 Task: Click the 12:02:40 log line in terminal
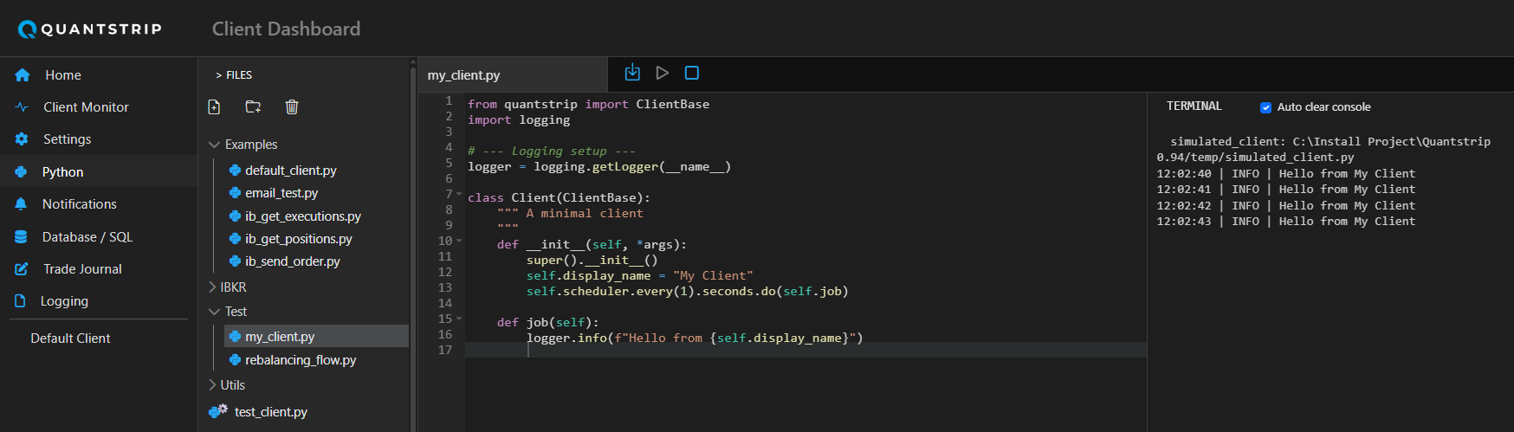click(1286, 174)
